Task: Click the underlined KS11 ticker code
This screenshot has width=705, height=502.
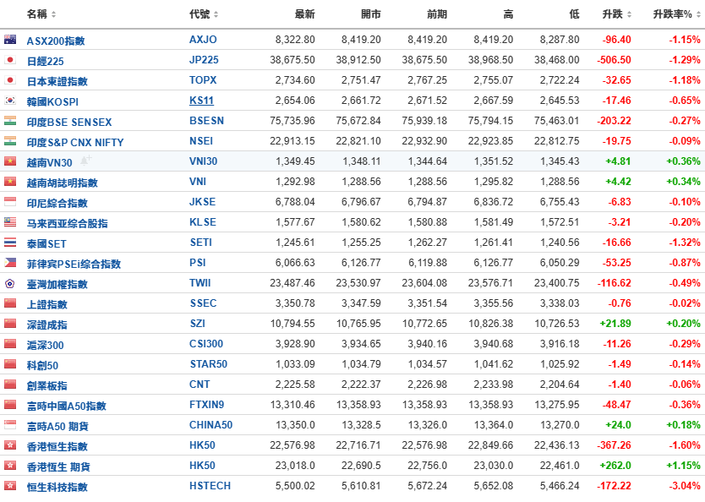Action: (x=201, y=101)
